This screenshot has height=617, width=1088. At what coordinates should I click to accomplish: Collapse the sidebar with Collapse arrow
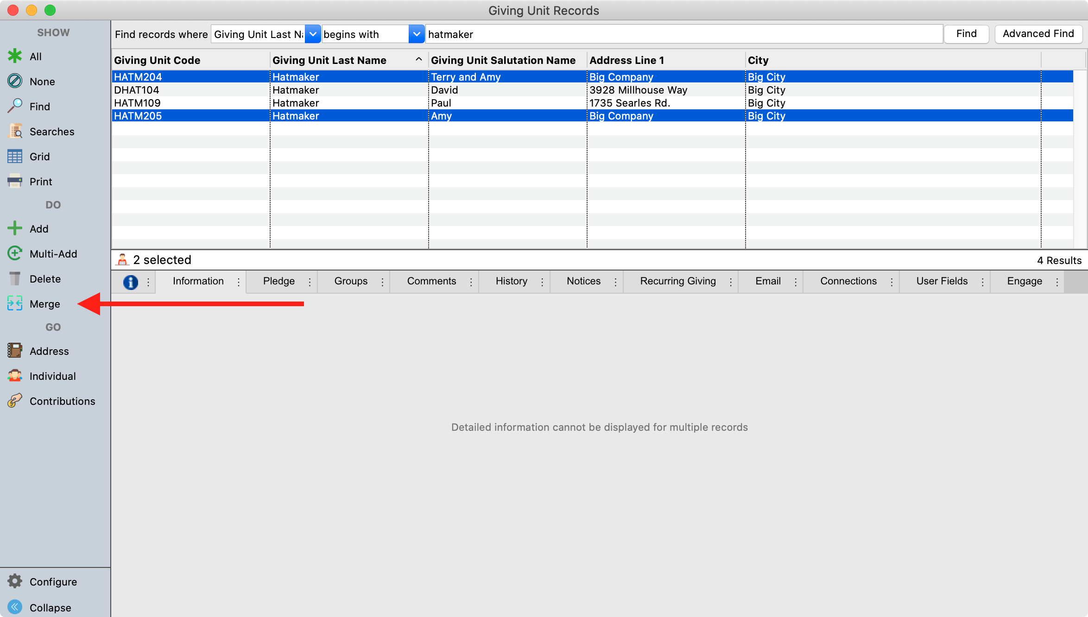[x=15, y=607]
